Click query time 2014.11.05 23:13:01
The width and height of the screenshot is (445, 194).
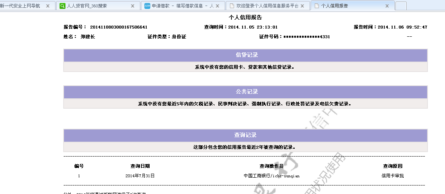[x=253, y=27]
